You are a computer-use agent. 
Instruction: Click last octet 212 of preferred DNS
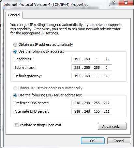coord(107,103)
